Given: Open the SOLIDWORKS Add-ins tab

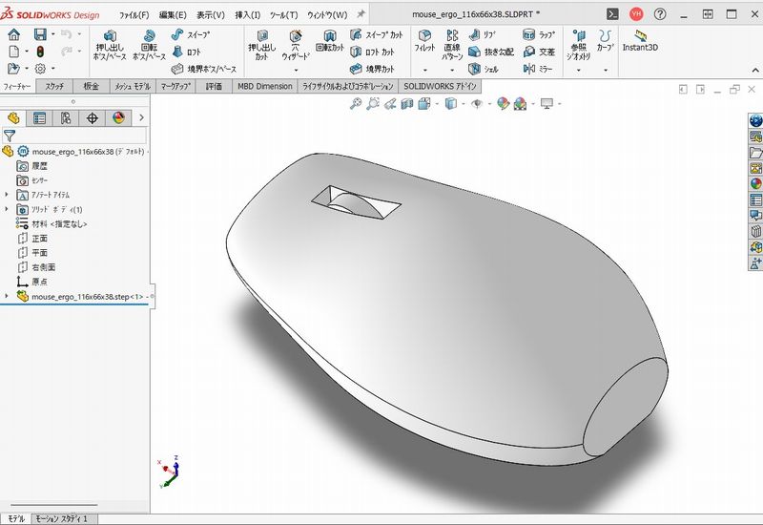Looking at the screenshot, I should click(440, 86).
